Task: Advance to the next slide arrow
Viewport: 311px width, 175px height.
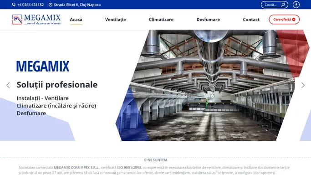Action: 303,85
